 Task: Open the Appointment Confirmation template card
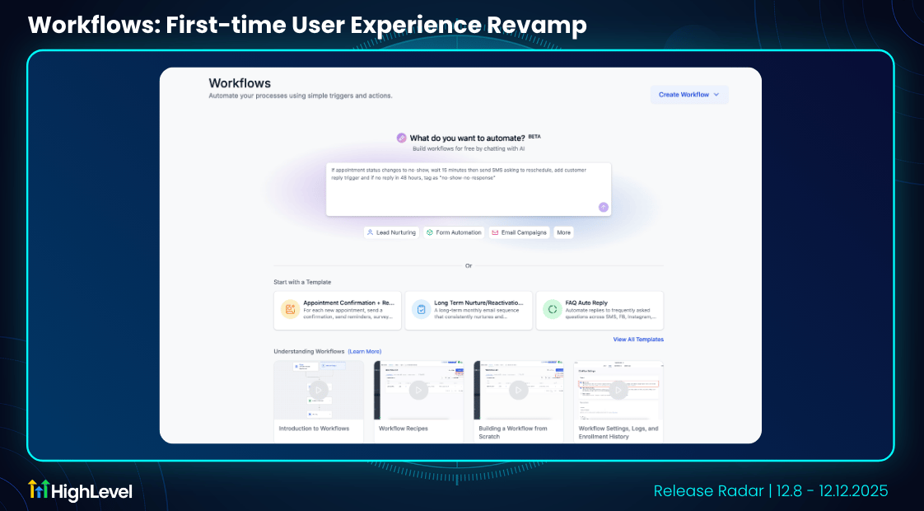[338, 310]
